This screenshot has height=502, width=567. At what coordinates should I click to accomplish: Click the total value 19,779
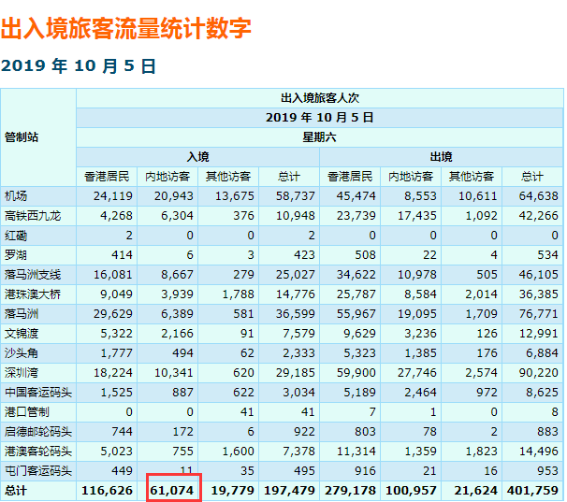(x=232, y=491)
